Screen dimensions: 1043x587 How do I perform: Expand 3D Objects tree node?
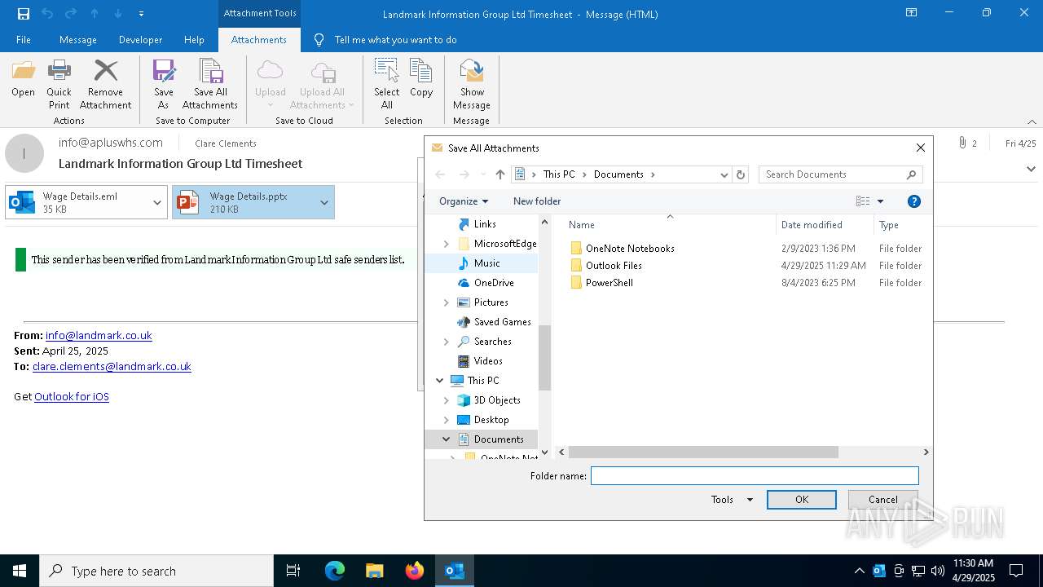click(446, 400)
